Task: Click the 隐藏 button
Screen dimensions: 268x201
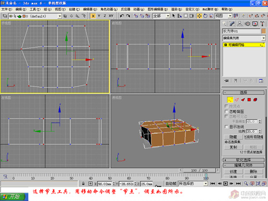Action: 233,137
